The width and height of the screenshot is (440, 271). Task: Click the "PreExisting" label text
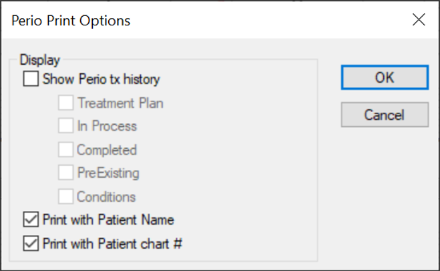(x=108, y=173)
